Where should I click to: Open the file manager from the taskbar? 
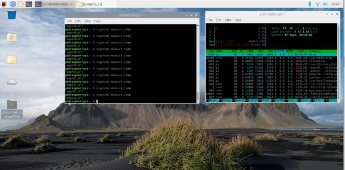click(x=21, y=4)
